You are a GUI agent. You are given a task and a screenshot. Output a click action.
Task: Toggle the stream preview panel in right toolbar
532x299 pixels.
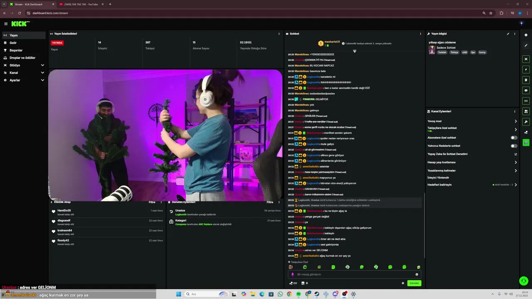click(526, 59)
